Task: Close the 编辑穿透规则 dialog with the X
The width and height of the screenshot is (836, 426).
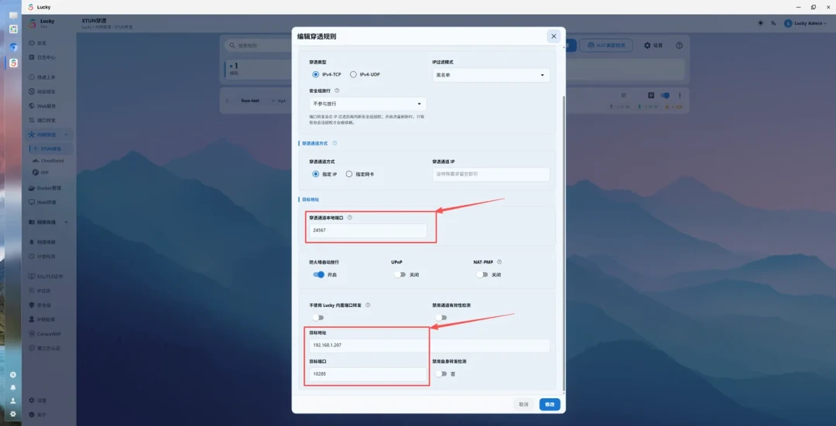Action: tap(553, 36)
